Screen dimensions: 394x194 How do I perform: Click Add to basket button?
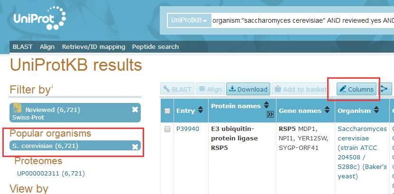[x=300, y=89]
